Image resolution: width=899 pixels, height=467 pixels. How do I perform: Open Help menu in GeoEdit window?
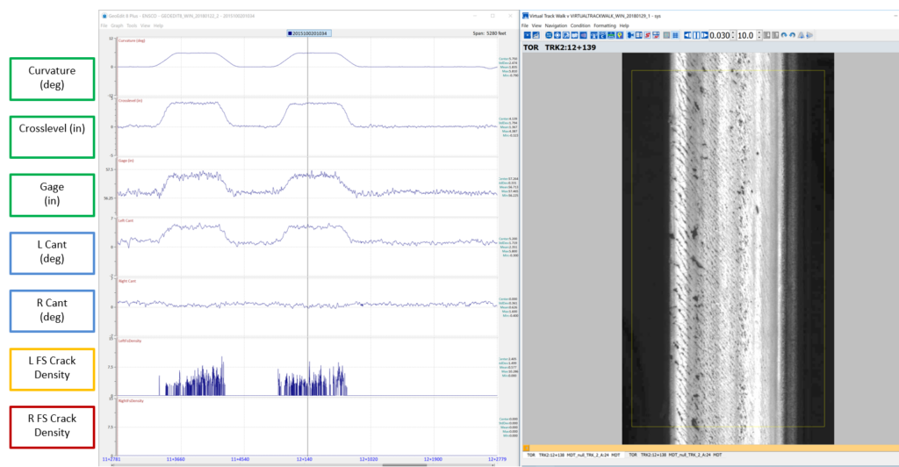(158, 25)
